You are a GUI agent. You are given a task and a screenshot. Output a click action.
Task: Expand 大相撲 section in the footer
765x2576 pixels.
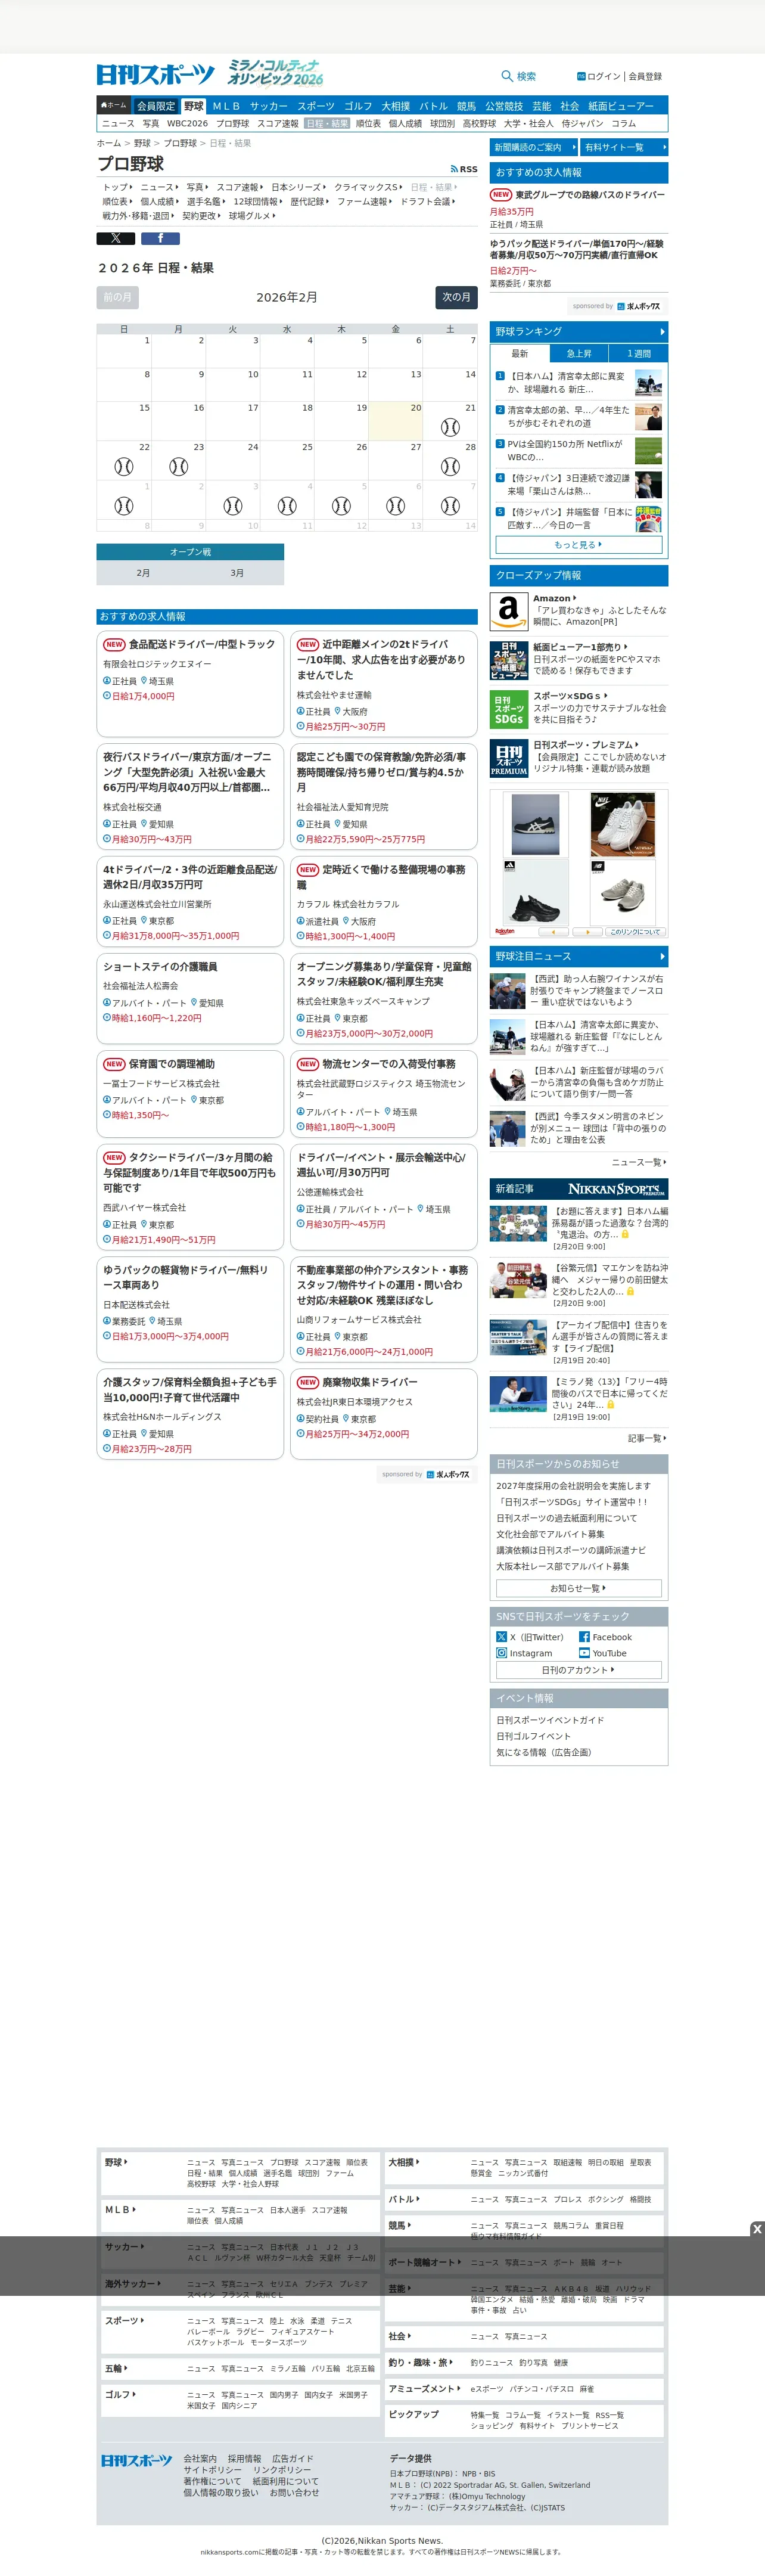tap(403, 2162)
